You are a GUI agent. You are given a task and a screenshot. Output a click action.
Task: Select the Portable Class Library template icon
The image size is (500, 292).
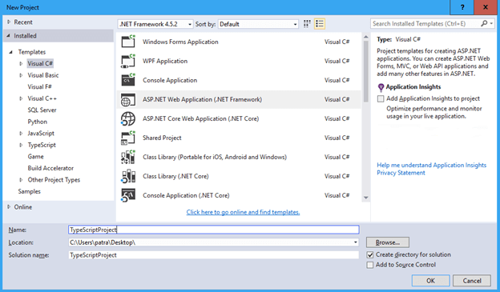(x=128, y=157)
